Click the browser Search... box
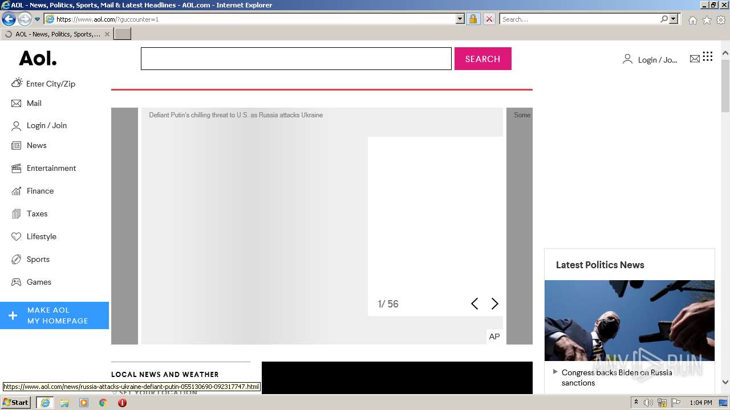 (579, 19)
